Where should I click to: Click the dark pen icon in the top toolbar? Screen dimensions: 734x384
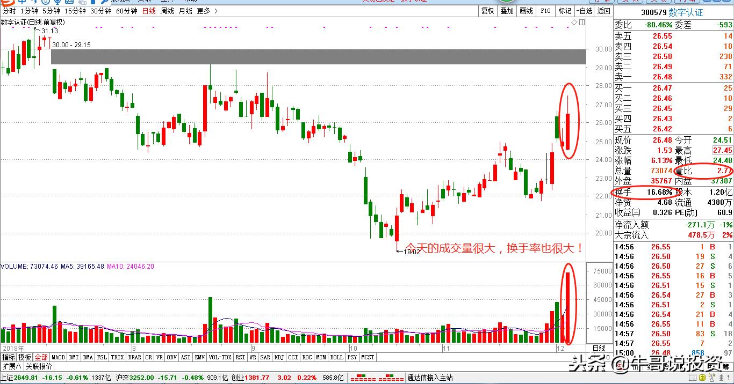pyautogui.click(x=92, y=3)
